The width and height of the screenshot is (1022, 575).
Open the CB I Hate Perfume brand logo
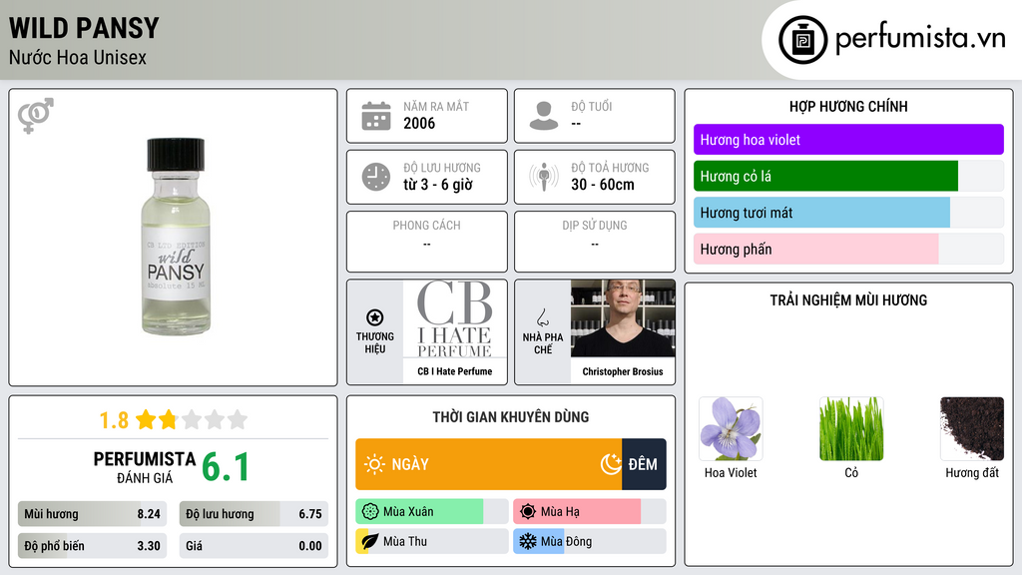pyautogui.click(x=455, y=319)
